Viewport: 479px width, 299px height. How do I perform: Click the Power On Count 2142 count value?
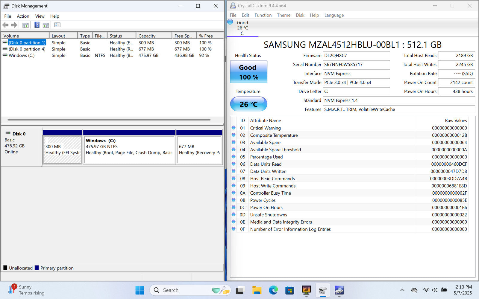(456, 82)
